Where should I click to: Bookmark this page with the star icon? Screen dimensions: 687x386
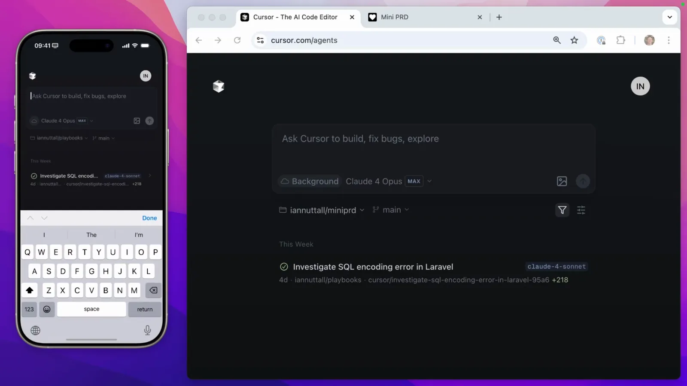click(574, 40)
